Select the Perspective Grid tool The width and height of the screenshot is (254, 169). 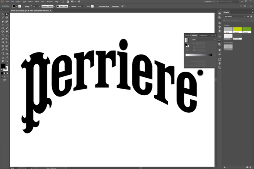tap(7, 42)
